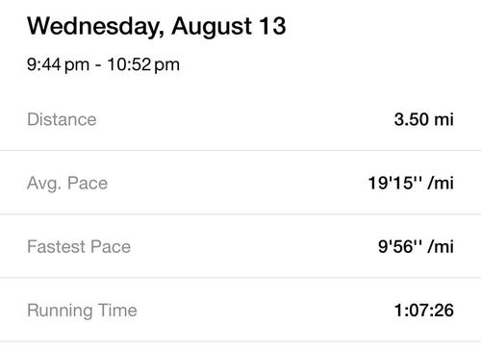
Task: Click the word Wednesday in the heading
Action: pyautogui.click(x=95, y=26)
